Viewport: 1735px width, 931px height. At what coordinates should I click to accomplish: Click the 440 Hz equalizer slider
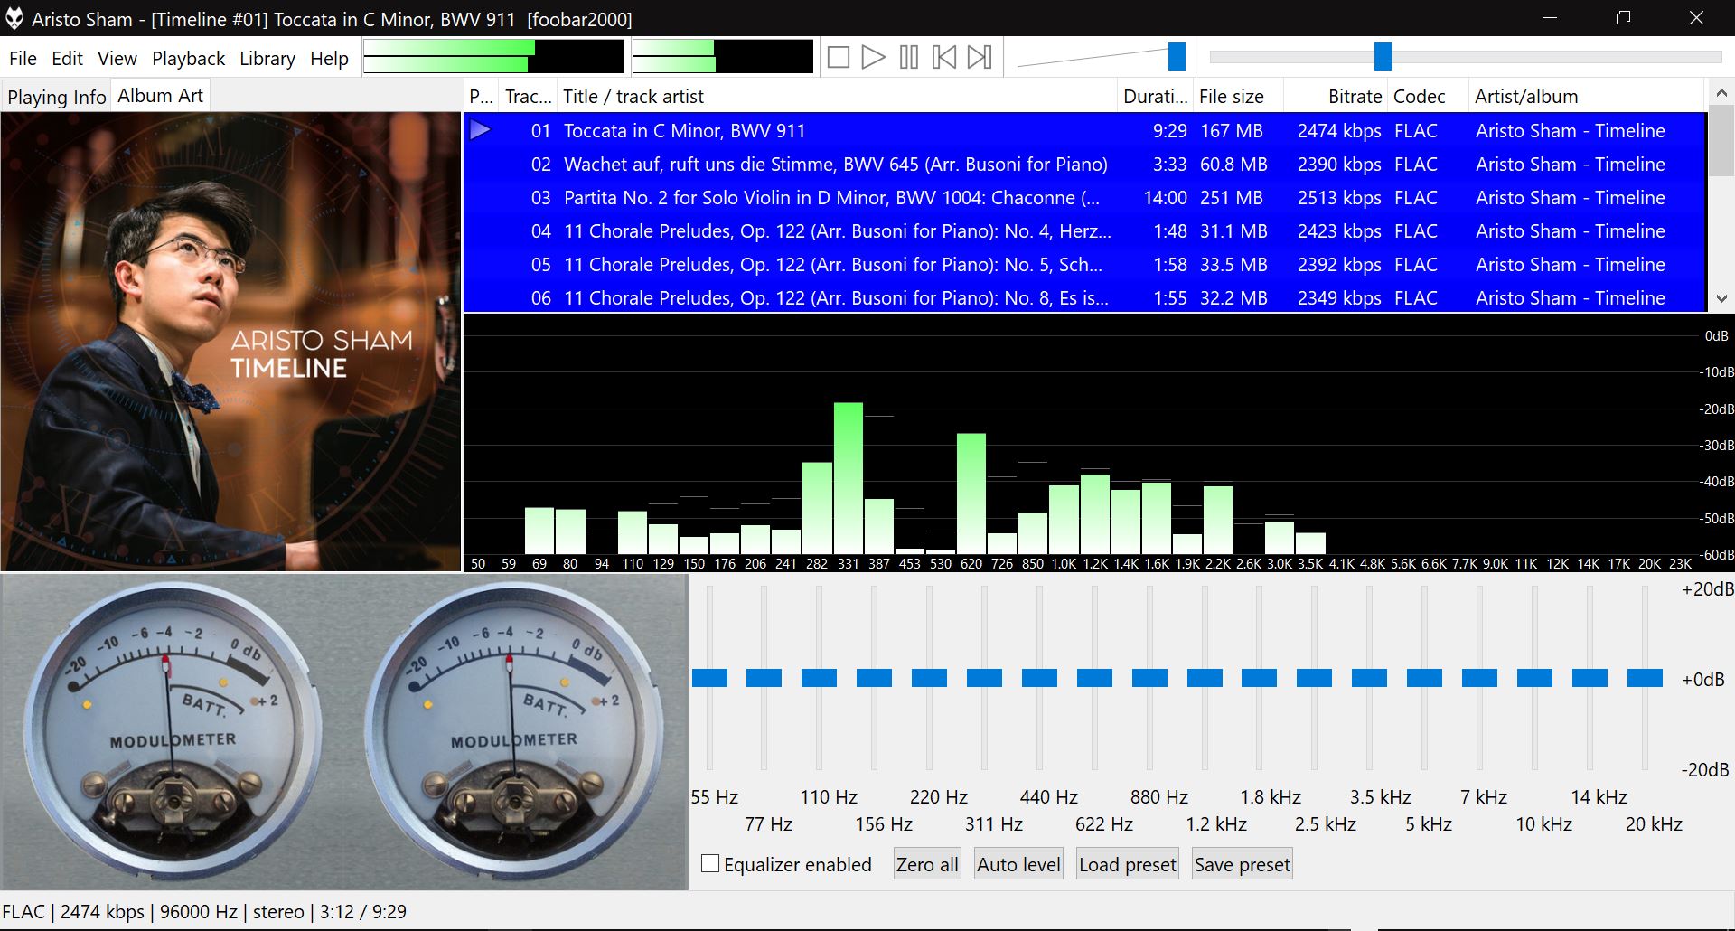pyautogui.click(x=1040, y=678)
